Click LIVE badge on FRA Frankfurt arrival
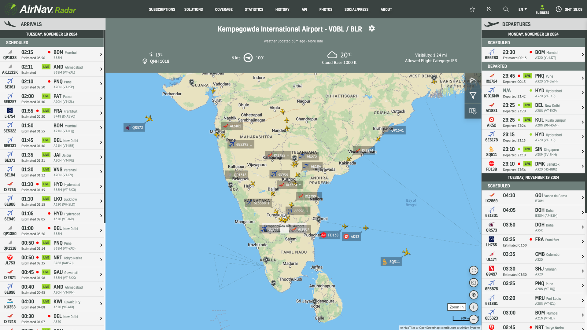This screenshot has height=330, width=587. pyautogui.click(x=46, y=111)
